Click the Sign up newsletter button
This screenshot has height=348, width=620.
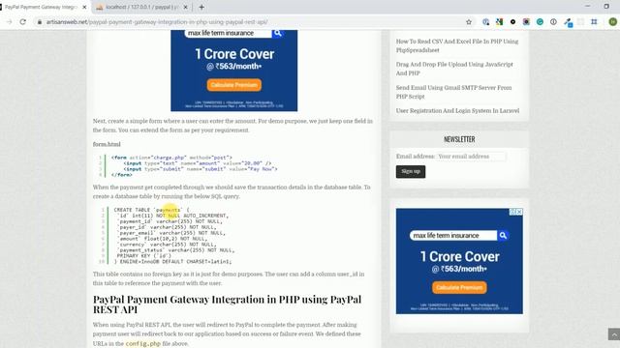pos(411,172)
